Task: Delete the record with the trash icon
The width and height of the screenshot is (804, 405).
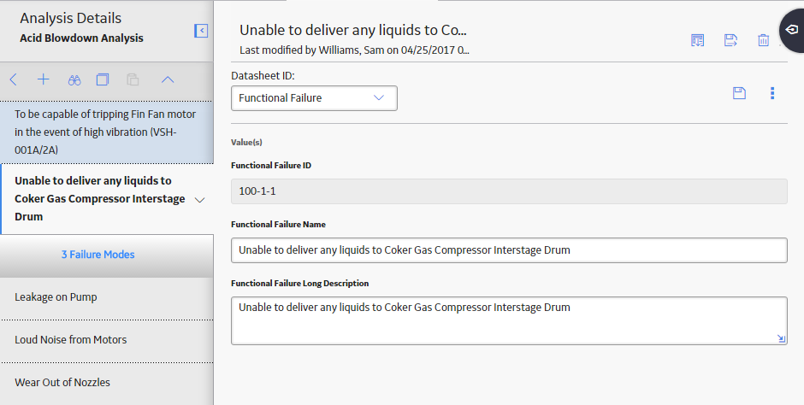Action: (763, 40)
